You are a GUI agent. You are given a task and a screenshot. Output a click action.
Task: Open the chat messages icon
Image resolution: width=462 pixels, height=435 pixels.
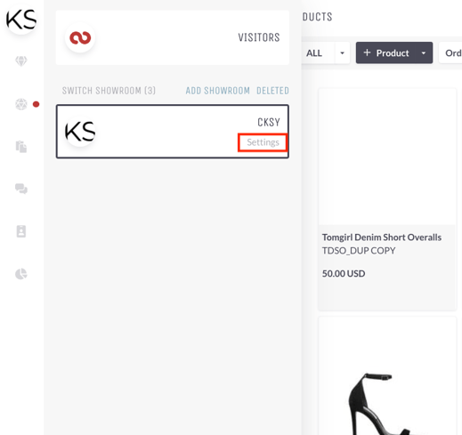(x=21, y=189)
